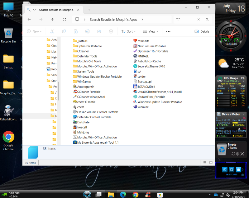Select Ms Store & Apps repair Tool 1.1
This screenshot has height=198, width=249.
pyautogui.click(x=96, y=142)
